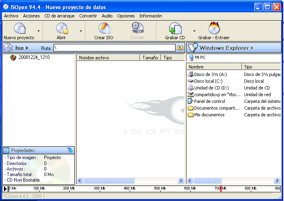Click the blue arrow icon in Propiedades
Screen dimensions: 284x201
pyautogui.click(x=70, y=150)
